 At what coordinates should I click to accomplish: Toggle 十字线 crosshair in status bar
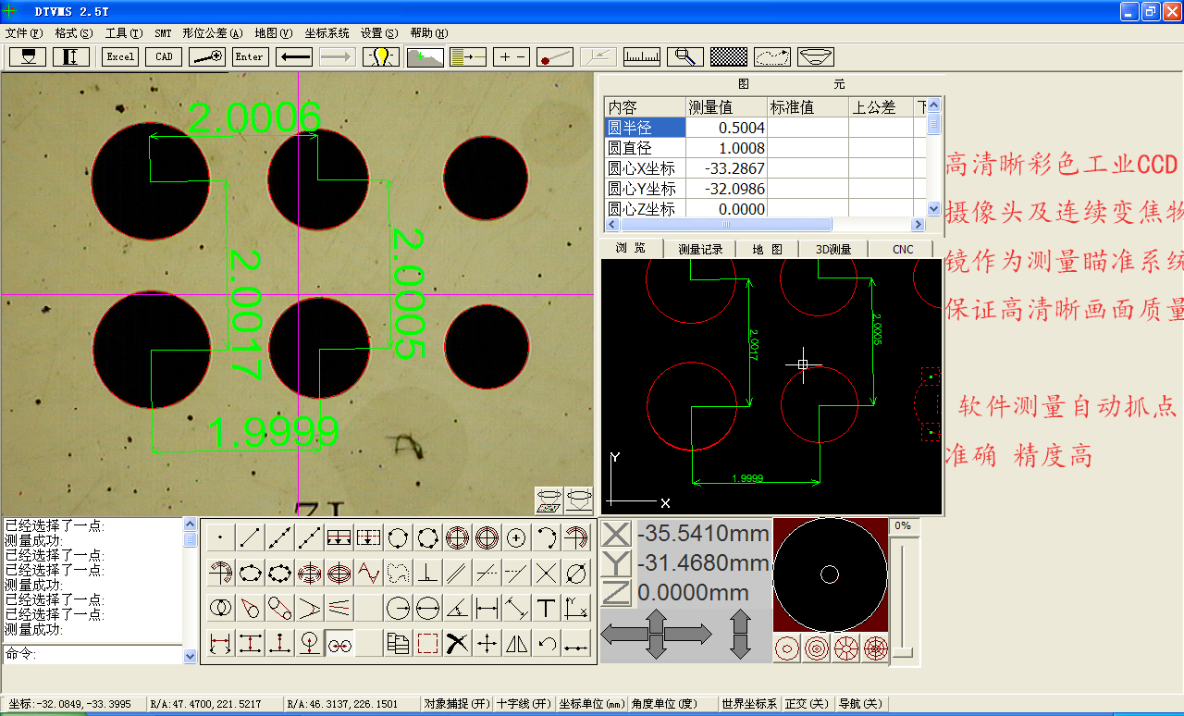pyautogui.click(x=524, y=704)
